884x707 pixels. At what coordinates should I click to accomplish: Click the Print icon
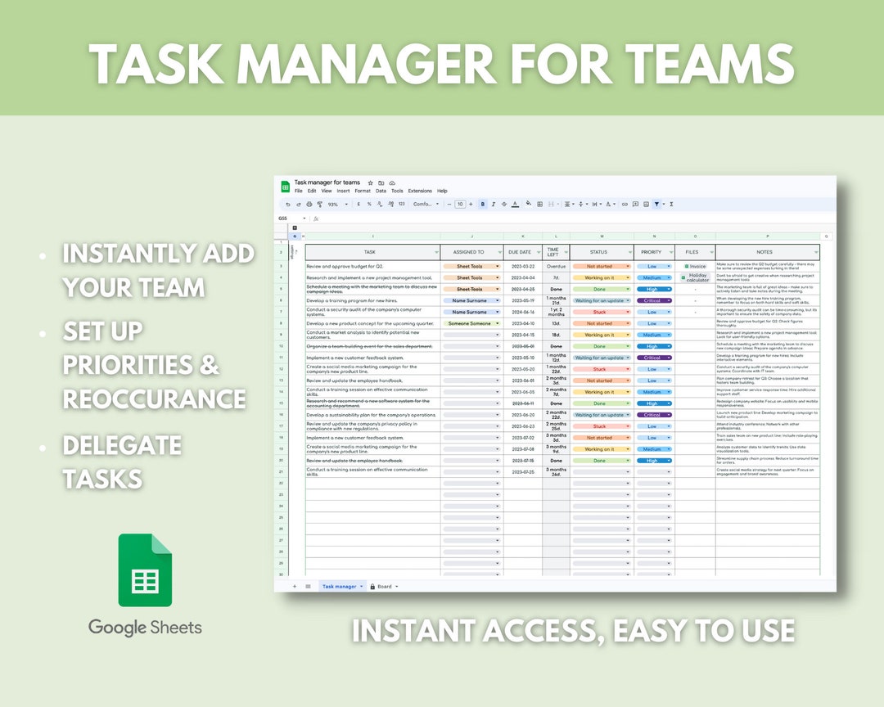(x=309, y=204)
